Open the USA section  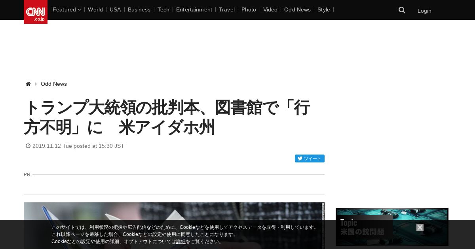coord(115,9)
